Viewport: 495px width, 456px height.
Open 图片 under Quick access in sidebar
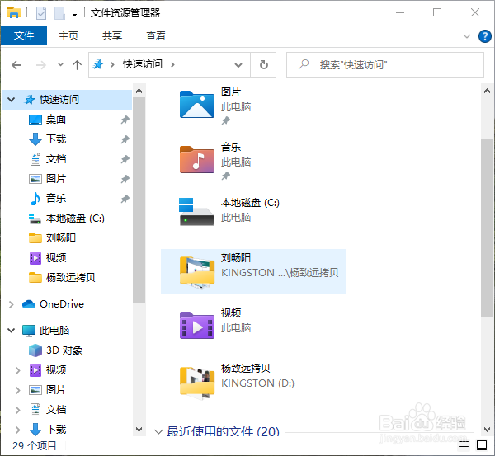click(56, 179)
